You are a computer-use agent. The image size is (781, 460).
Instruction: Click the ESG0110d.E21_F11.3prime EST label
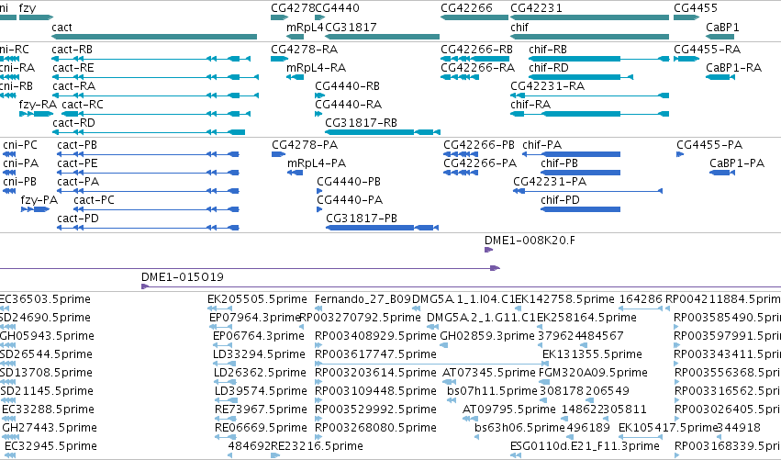tap(586, 446)
